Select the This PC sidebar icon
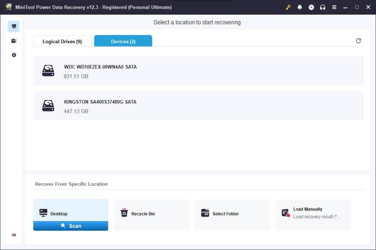The width and height of the screenshot is (376, 250). pos(14,26)
